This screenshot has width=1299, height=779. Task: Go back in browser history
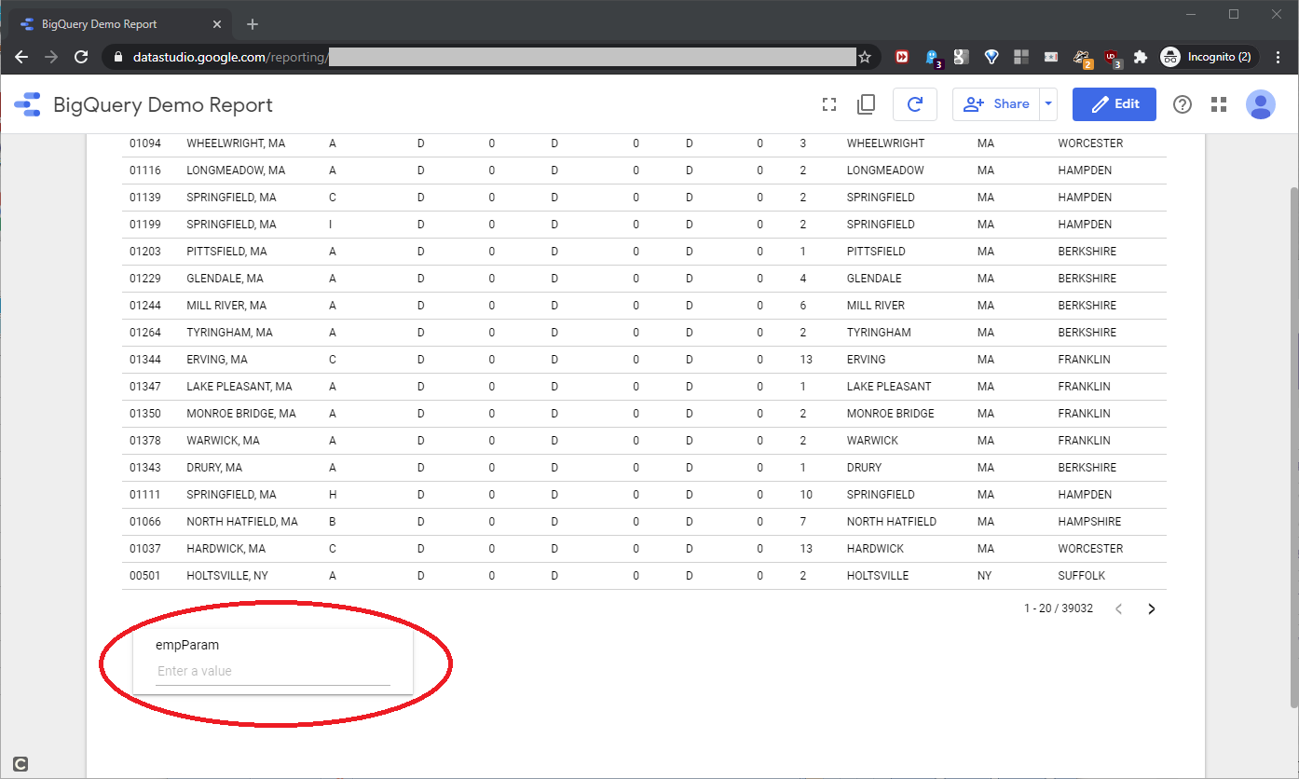pos(22,57)
